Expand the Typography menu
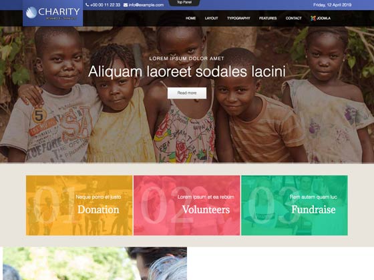Image resolution: width=374 pixels, height=280 pixels. point(238,18)
